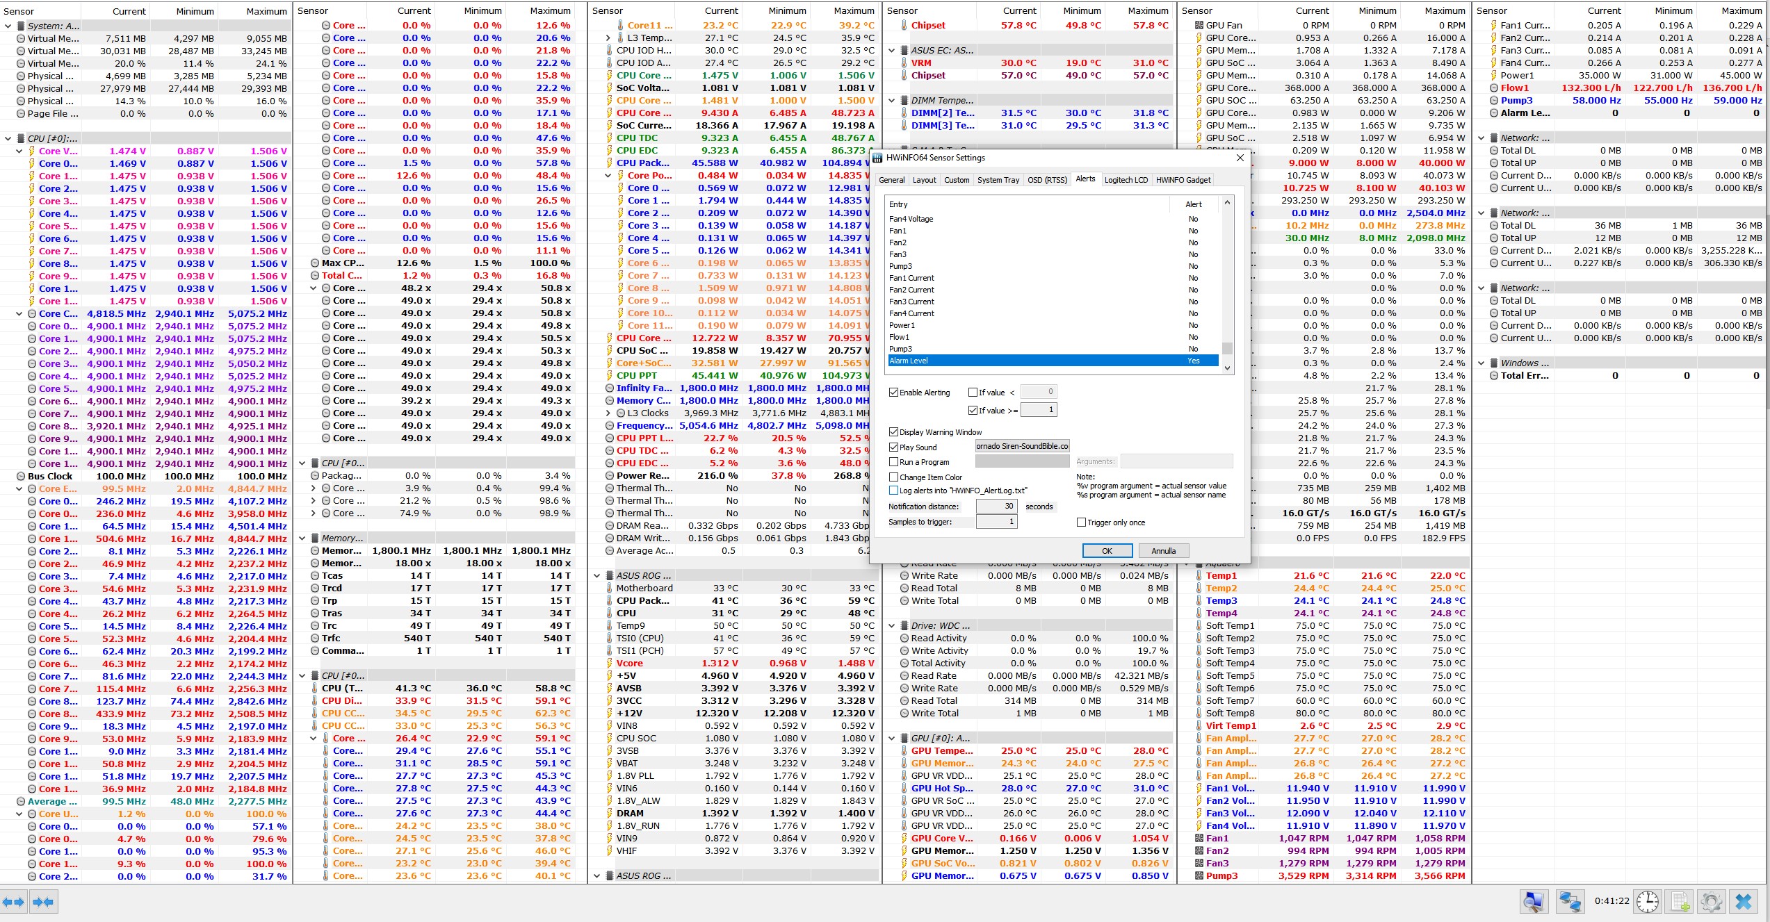This screenshot has height=922, width=1770.
Task: Collapse the DIMM Temperature sensor group
Action: [x=892, y=101]
